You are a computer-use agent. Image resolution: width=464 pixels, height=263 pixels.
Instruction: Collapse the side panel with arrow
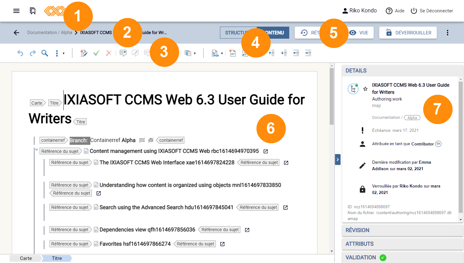[338, 160]
